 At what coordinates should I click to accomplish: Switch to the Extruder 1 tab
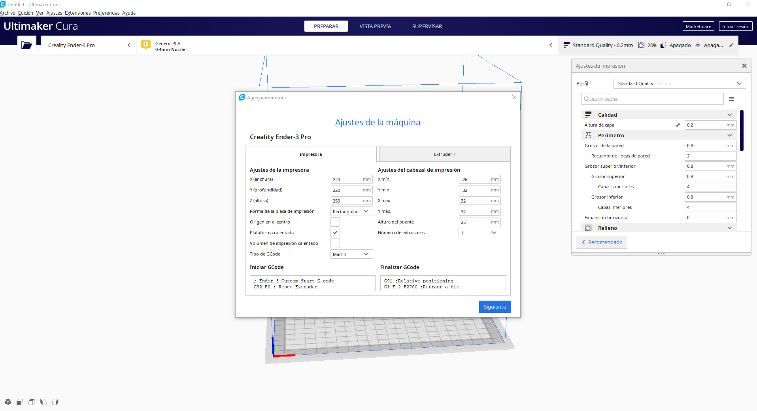(445, 154)
